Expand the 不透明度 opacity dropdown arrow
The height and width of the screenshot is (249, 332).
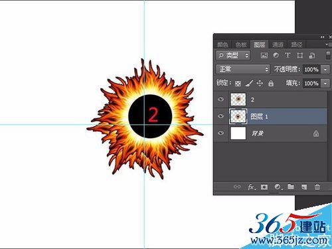pos(325,70)
